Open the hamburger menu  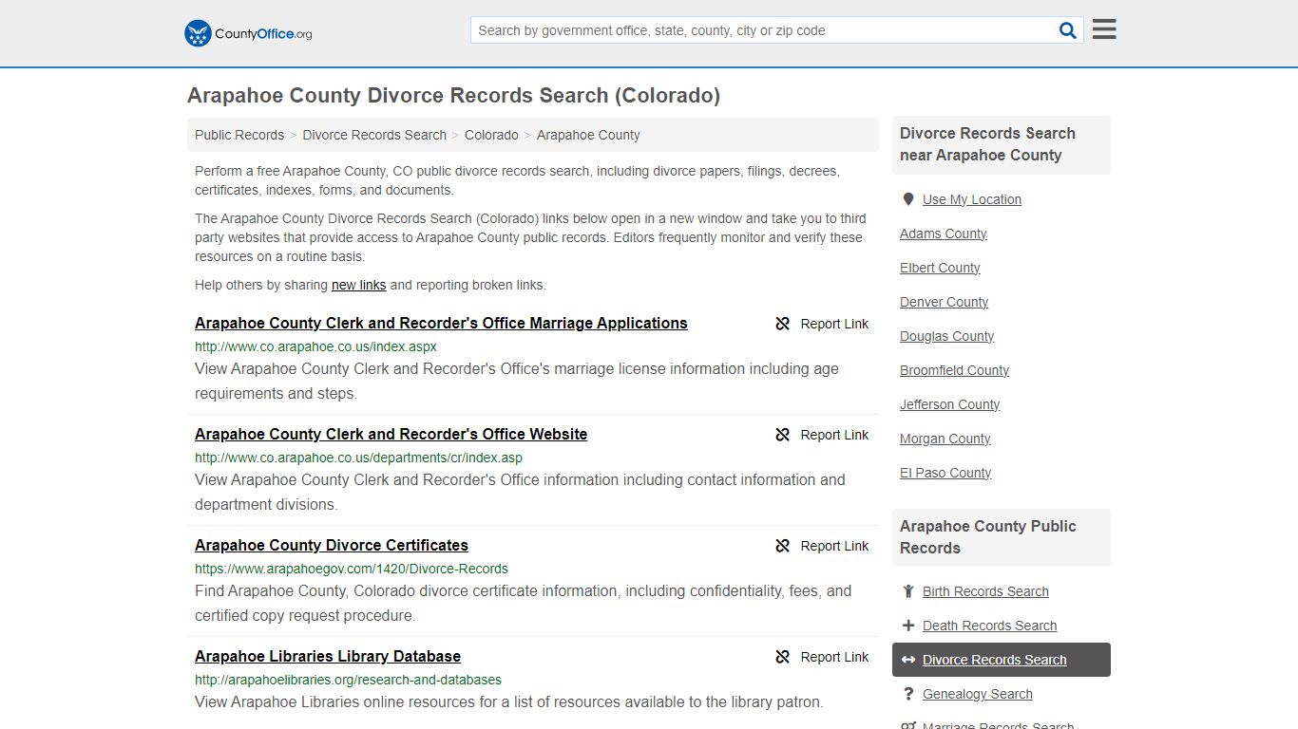1104,29
